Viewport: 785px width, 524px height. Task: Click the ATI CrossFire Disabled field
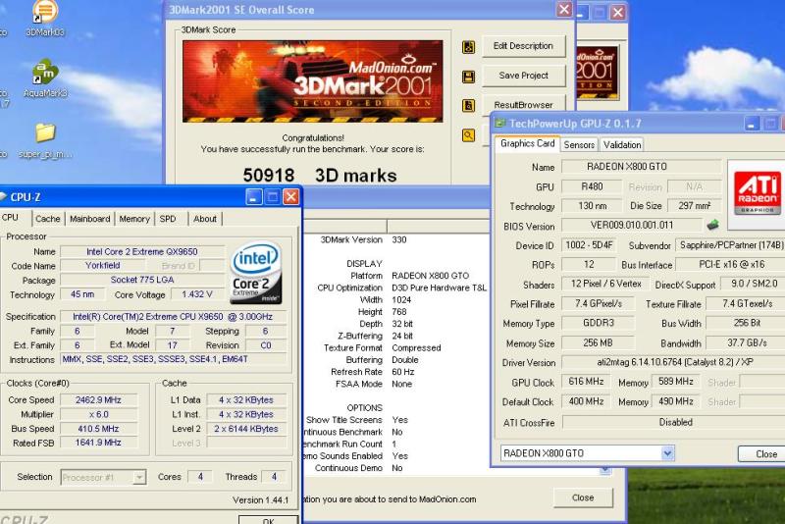675,422
